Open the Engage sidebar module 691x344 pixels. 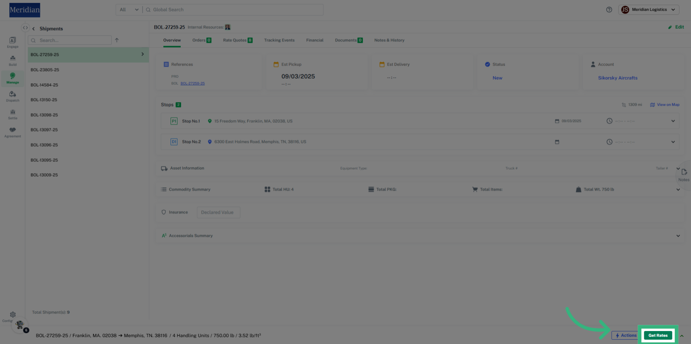pos(13,42)
